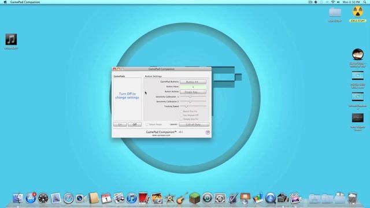
Task: Open Safari in the Dock
Action: [x=68, y=198]
